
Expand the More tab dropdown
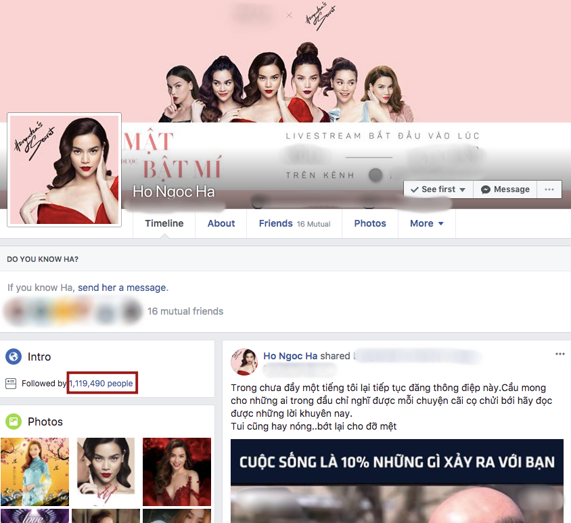coord(440,224)
